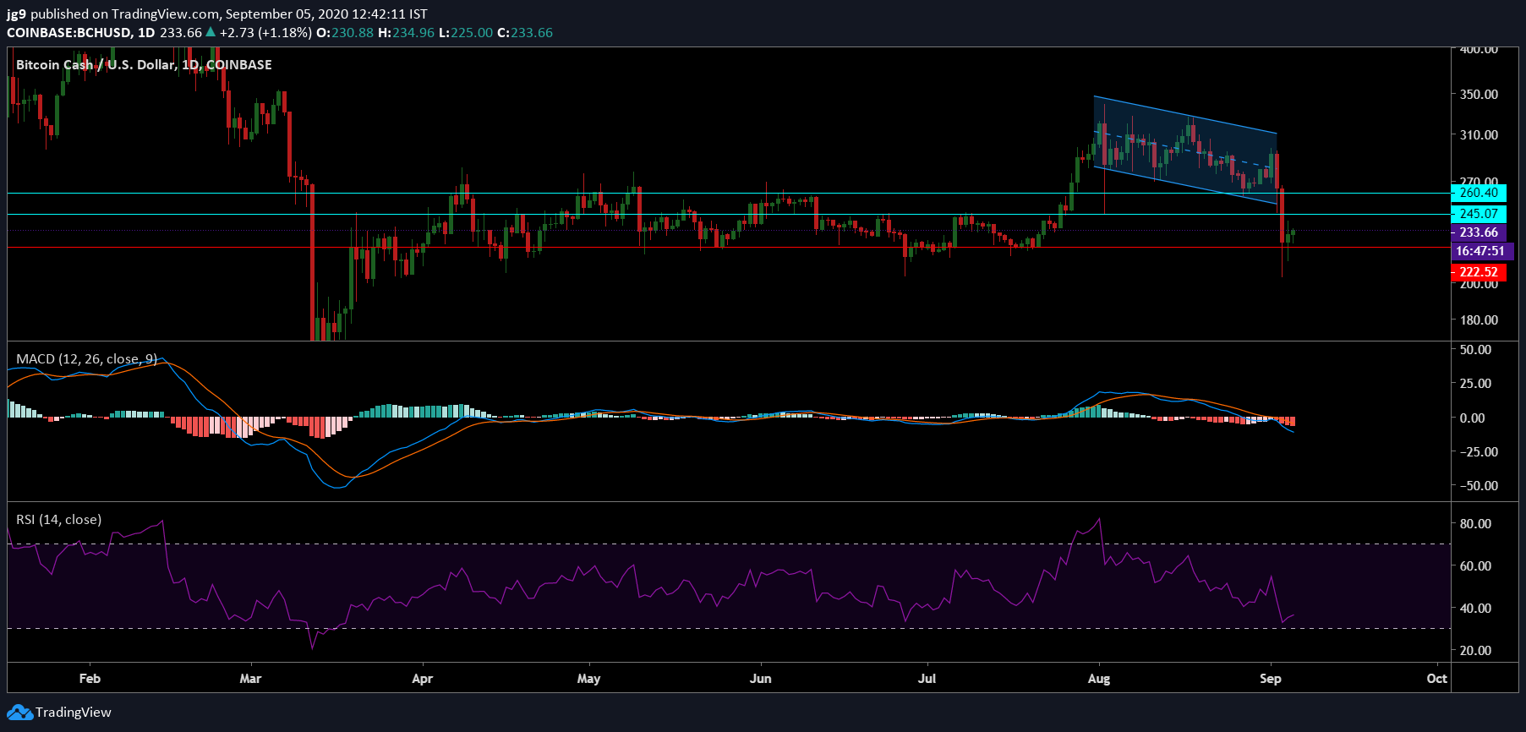
Task: Select the red 222.52 price label
Action: tap(1478, 272)
